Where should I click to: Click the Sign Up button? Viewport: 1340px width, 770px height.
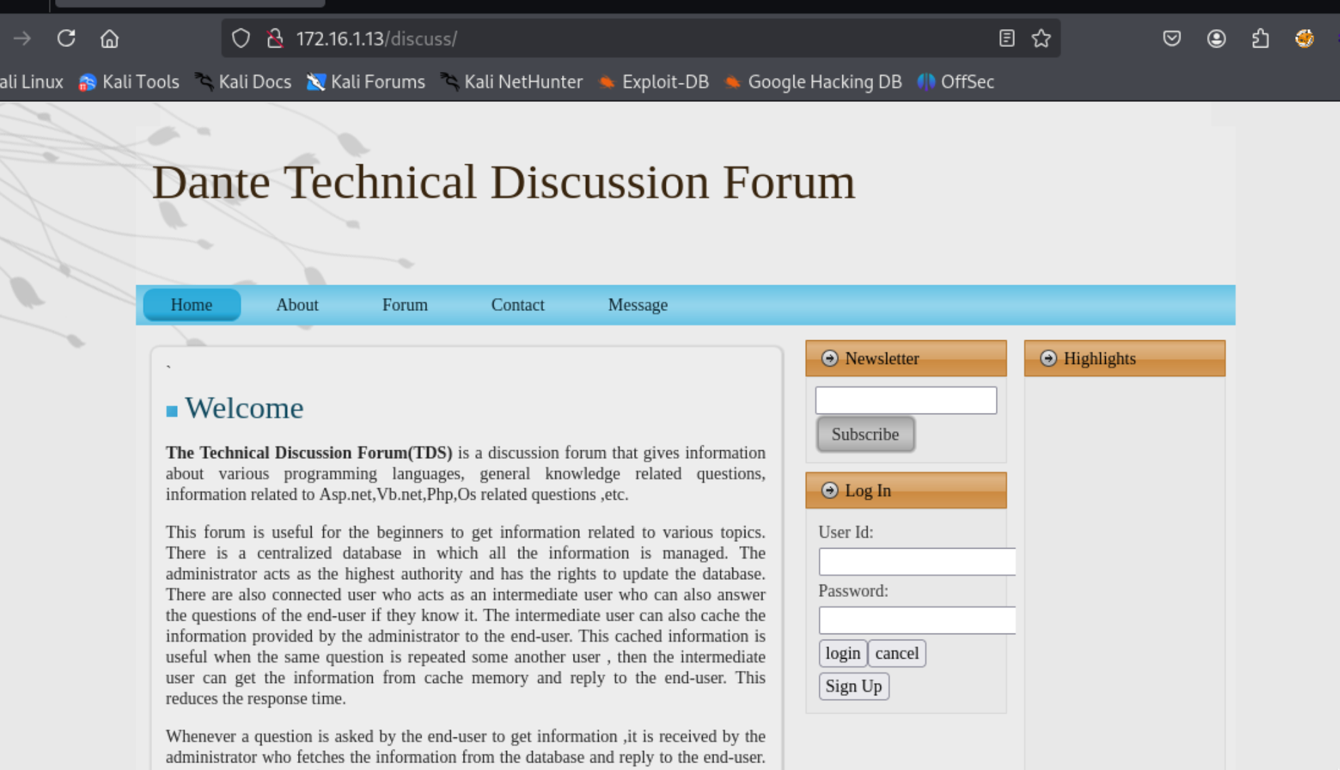pyautogui.click(x=853, y=686)
